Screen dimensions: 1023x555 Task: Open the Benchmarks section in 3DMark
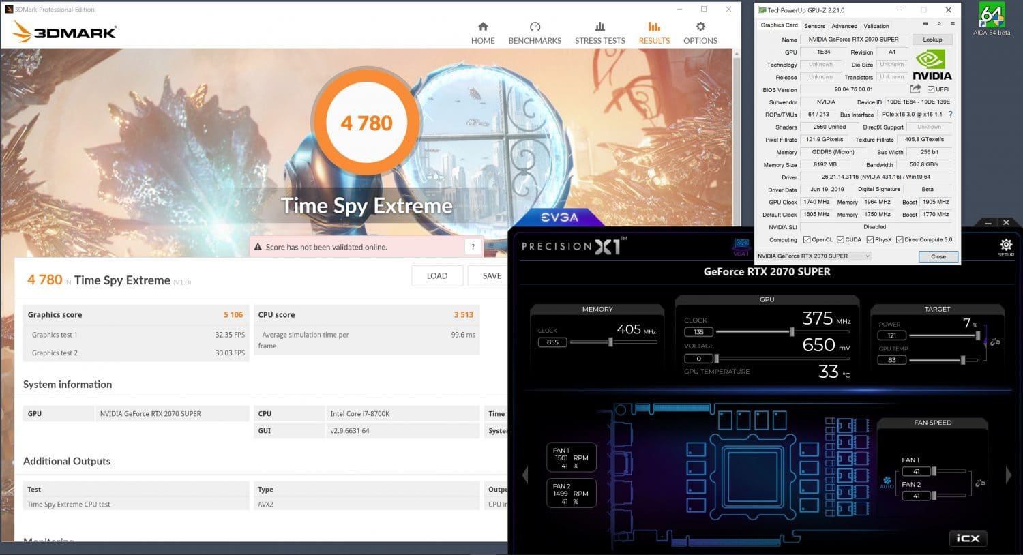coord(535,33)
